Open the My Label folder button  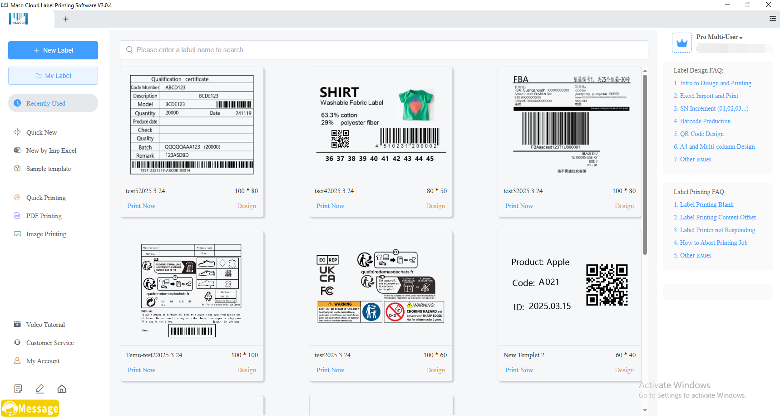pyautogui.click(x=53, y=76)
